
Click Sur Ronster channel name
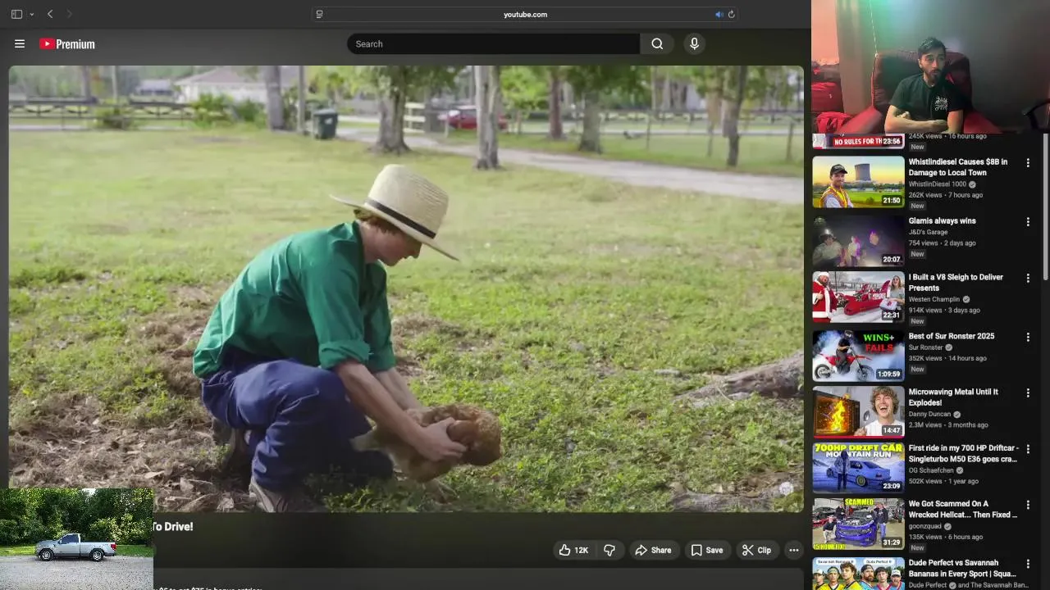coord(925,347)
